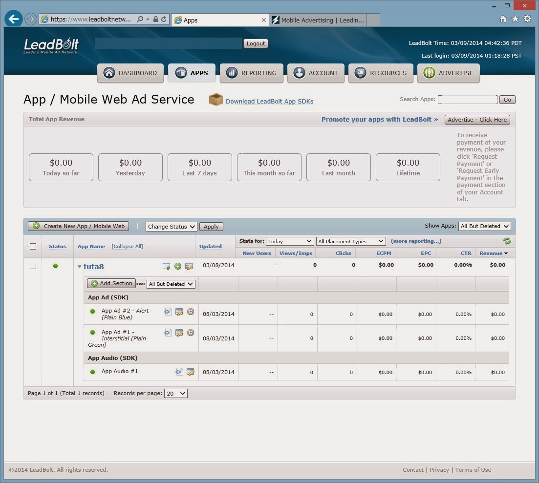Click the code icon for App Ad #1
539x483 pixels.
pos(168,333)
